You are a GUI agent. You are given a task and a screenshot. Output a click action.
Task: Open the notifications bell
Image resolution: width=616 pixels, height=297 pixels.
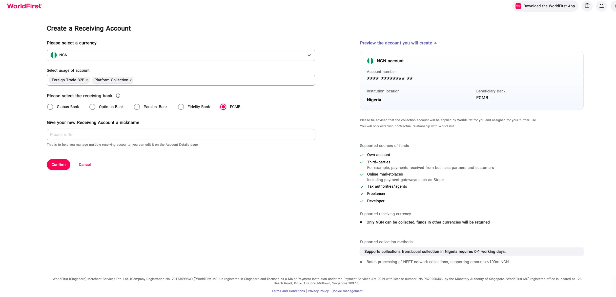[602, 6]
